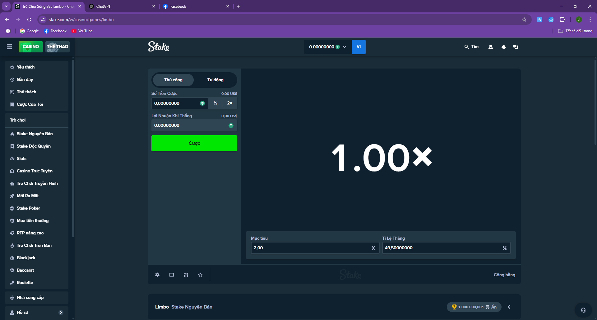Open Tất cả dấu trang folder
Screen dimensions: 597x320
coord(575,31)
